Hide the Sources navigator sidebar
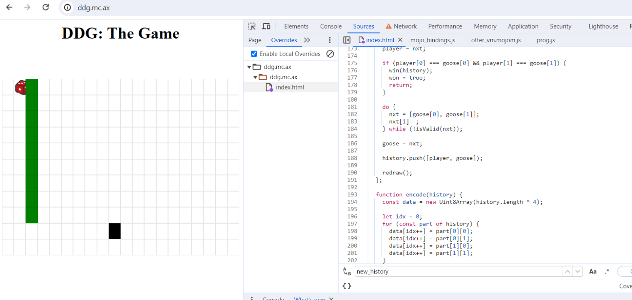This screenshot has height=300, width=632. tap(347, 40)
